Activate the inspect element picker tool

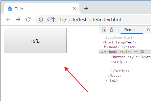click(104, 30)
